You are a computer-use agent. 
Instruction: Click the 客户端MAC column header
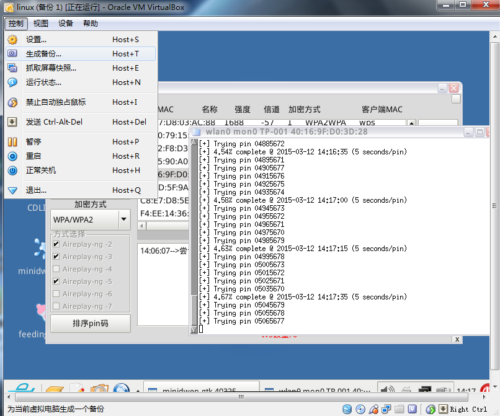point(382,110)
